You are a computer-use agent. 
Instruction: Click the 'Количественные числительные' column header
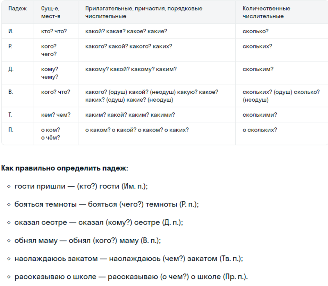tap(282, 12)
